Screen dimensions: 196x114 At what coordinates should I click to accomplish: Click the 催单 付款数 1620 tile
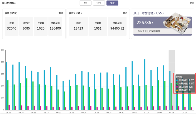(x=41, y=26)
